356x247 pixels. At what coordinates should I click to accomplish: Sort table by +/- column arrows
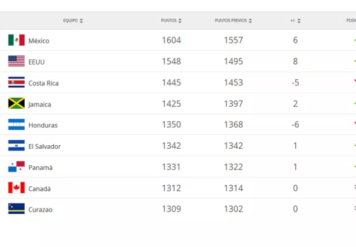299,21
